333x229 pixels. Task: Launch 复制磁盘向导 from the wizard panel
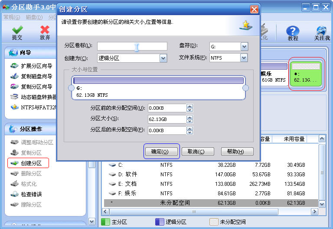click(36, 76)
